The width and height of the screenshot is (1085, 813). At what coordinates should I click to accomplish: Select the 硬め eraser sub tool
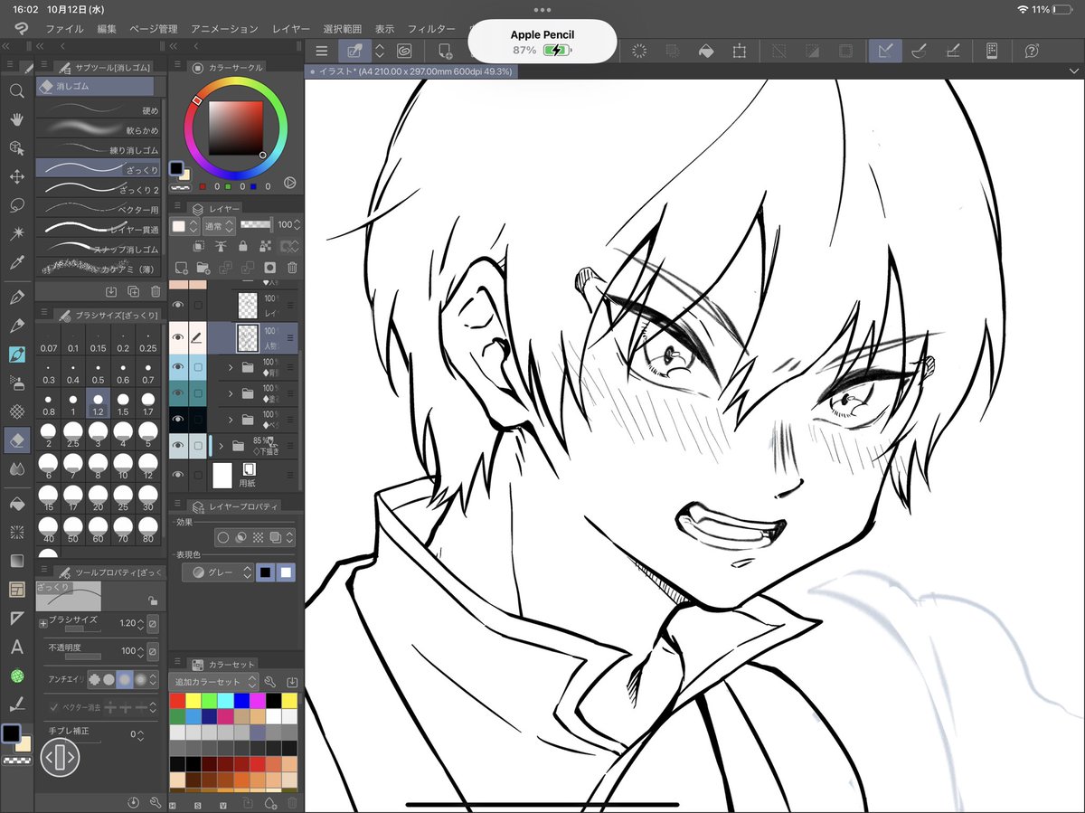tap(99, 109)
